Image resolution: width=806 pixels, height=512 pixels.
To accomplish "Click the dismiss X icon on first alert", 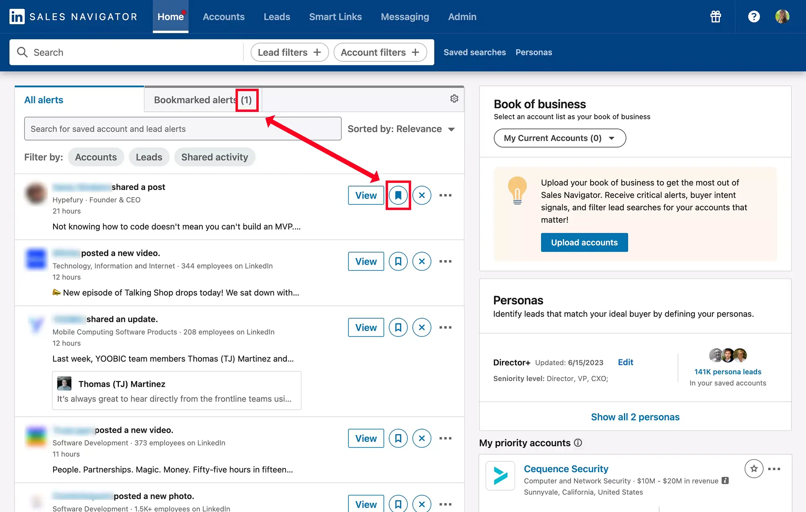I will coord(422,195).
